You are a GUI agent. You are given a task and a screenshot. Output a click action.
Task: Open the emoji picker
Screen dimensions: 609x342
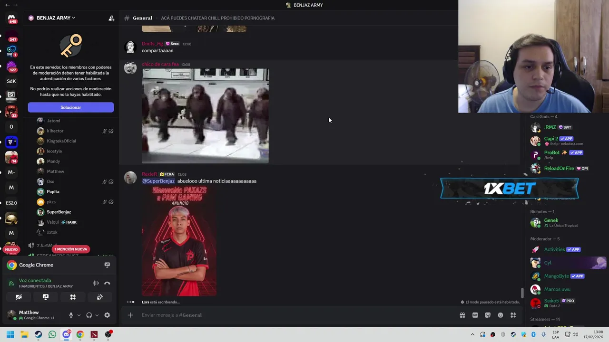[x=501, y=315]
